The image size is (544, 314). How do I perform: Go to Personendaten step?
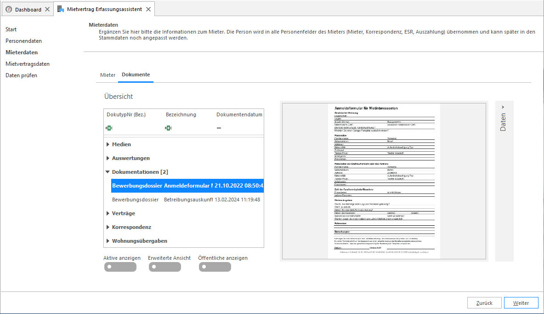23,41
